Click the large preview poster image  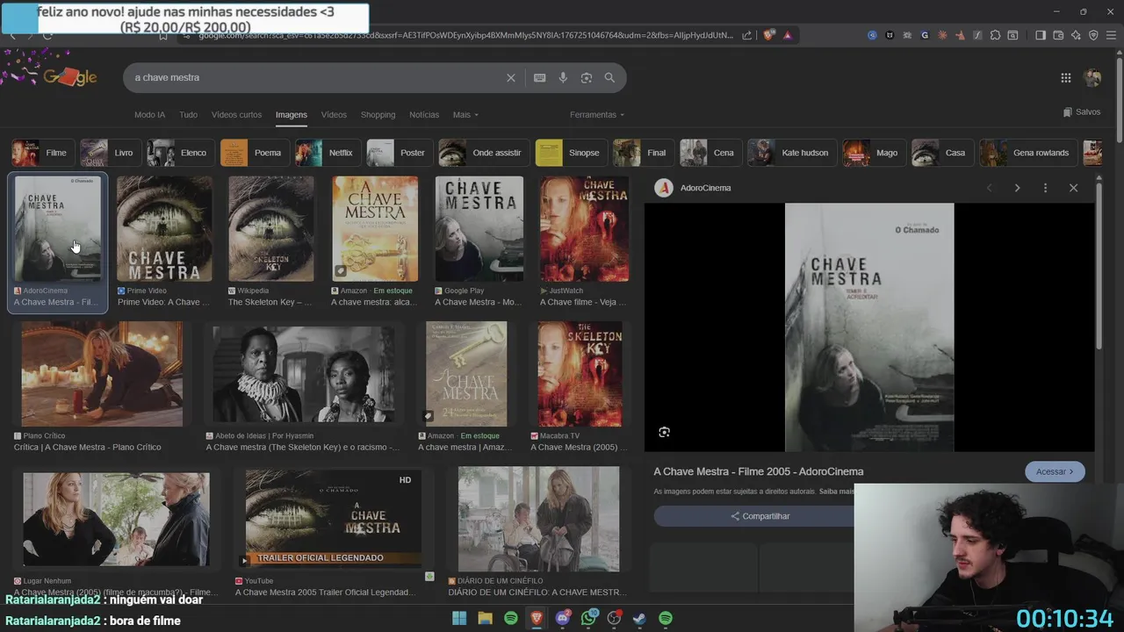[x=869, y=327]
